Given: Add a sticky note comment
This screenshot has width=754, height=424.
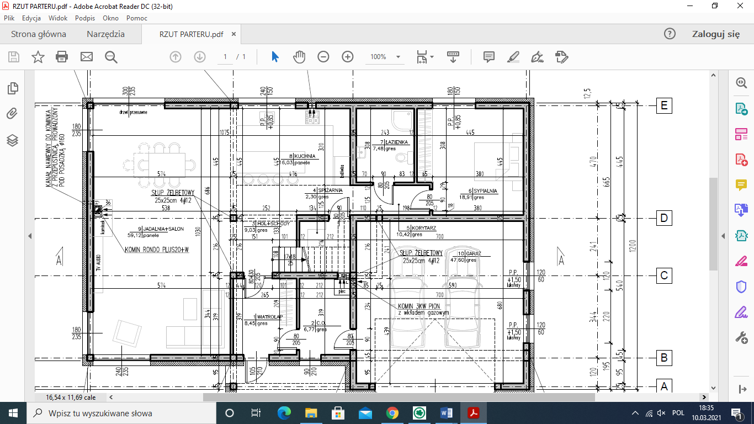Looking at the screenshot, I should pyautogui.click(x=488, y=57).
